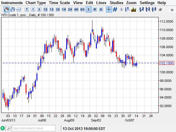Image resolution: width=176 pixels, height=132 pixels.
Task: Click the price scale icon
Action: coord(127,9)
